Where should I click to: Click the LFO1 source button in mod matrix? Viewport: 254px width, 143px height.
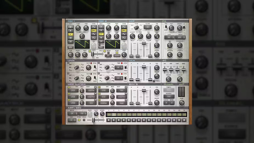coord(74,90)
